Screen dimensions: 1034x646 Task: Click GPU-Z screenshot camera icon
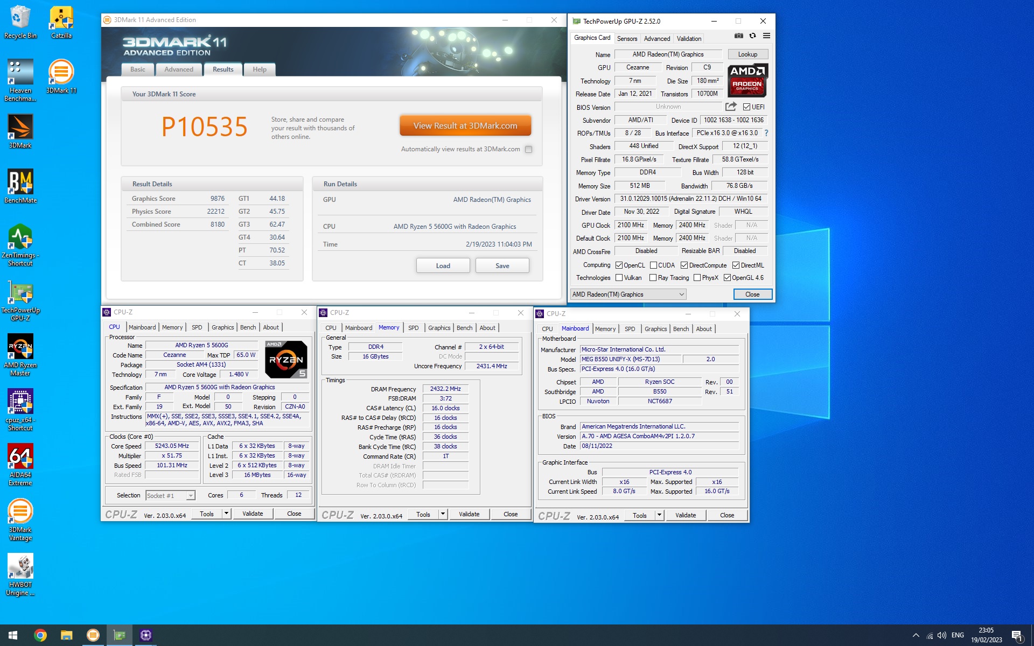pyautogui.click(x=739, y=36)
